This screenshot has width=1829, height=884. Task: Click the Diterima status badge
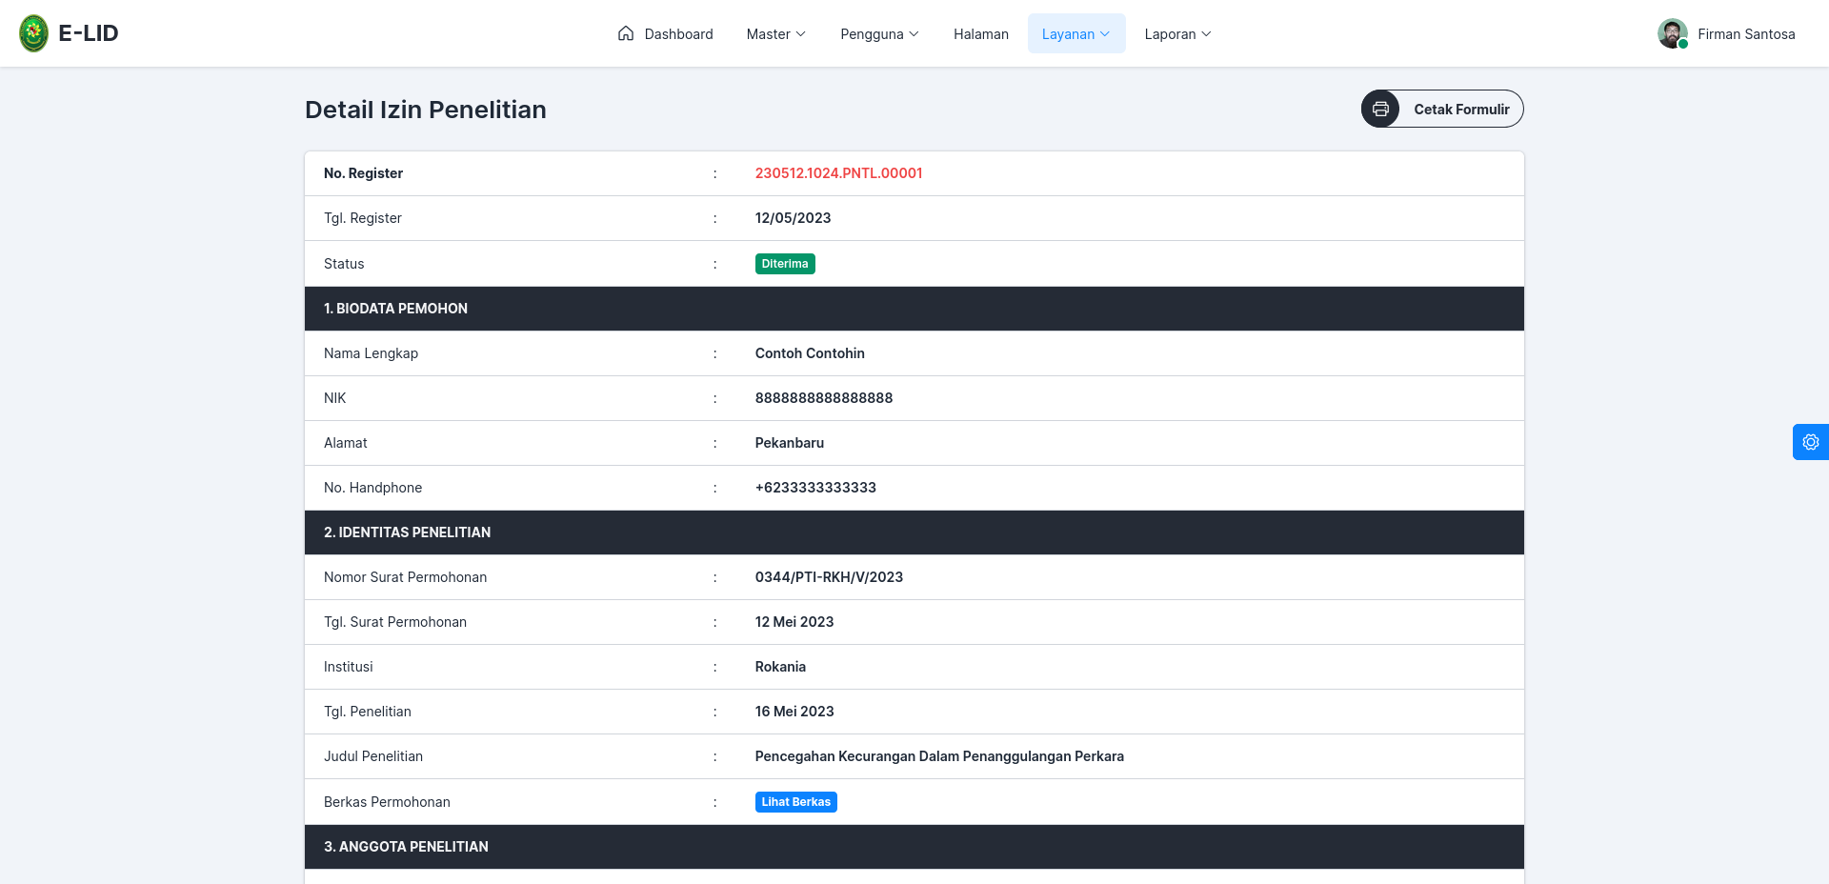(x=785, y=264)
